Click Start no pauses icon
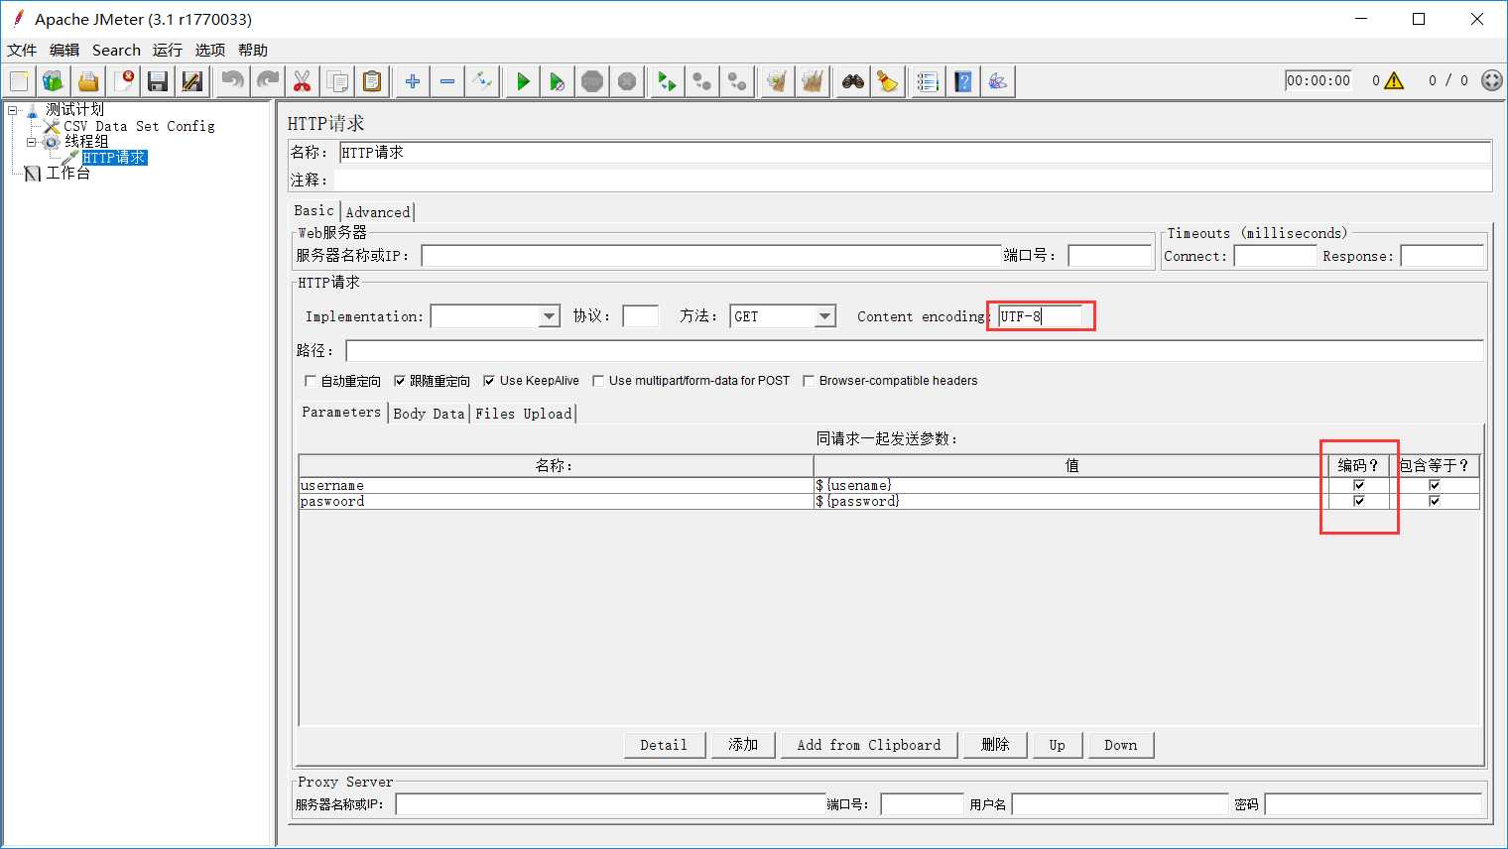 pyautogui.click(x=558, y=81)
